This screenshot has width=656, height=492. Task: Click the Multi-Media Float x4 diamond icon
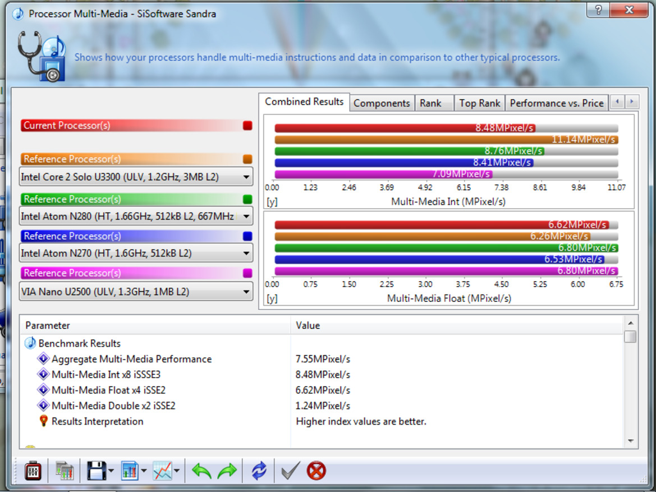coord(43,390)
